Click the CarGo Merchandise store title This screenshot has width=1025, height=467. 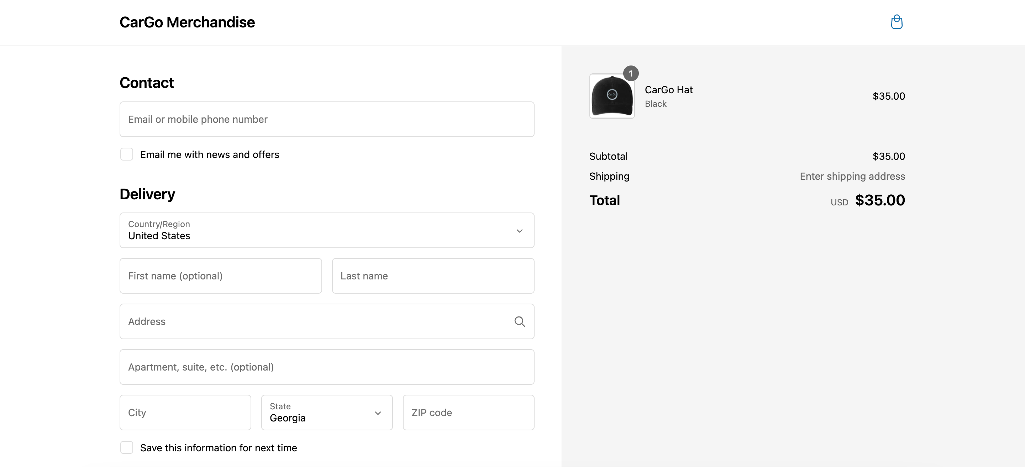point(187,22)
